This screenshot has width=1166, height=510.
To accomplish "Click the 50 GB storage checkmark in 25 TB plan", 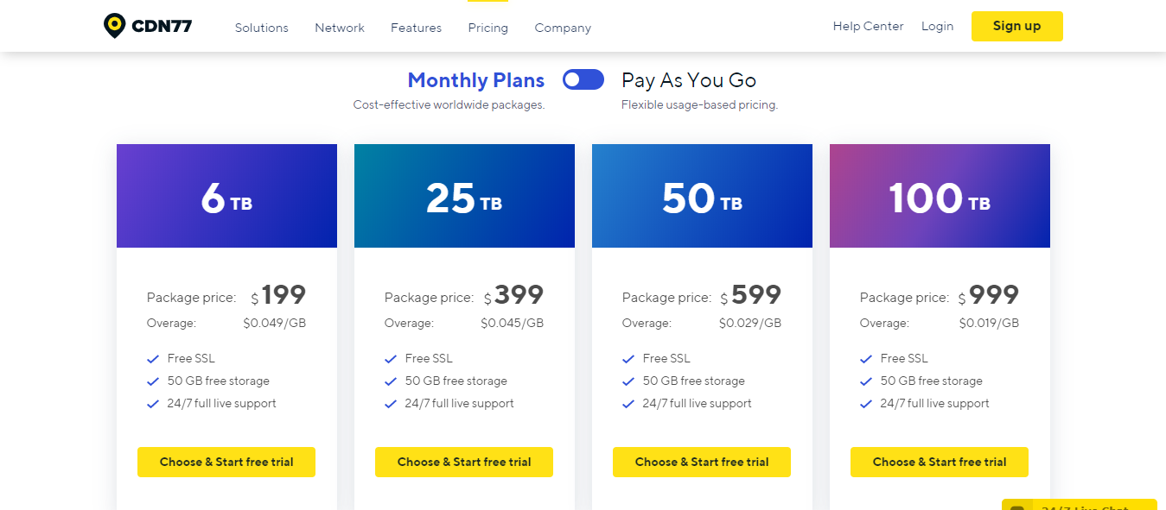I will click(x=391, y=381).
